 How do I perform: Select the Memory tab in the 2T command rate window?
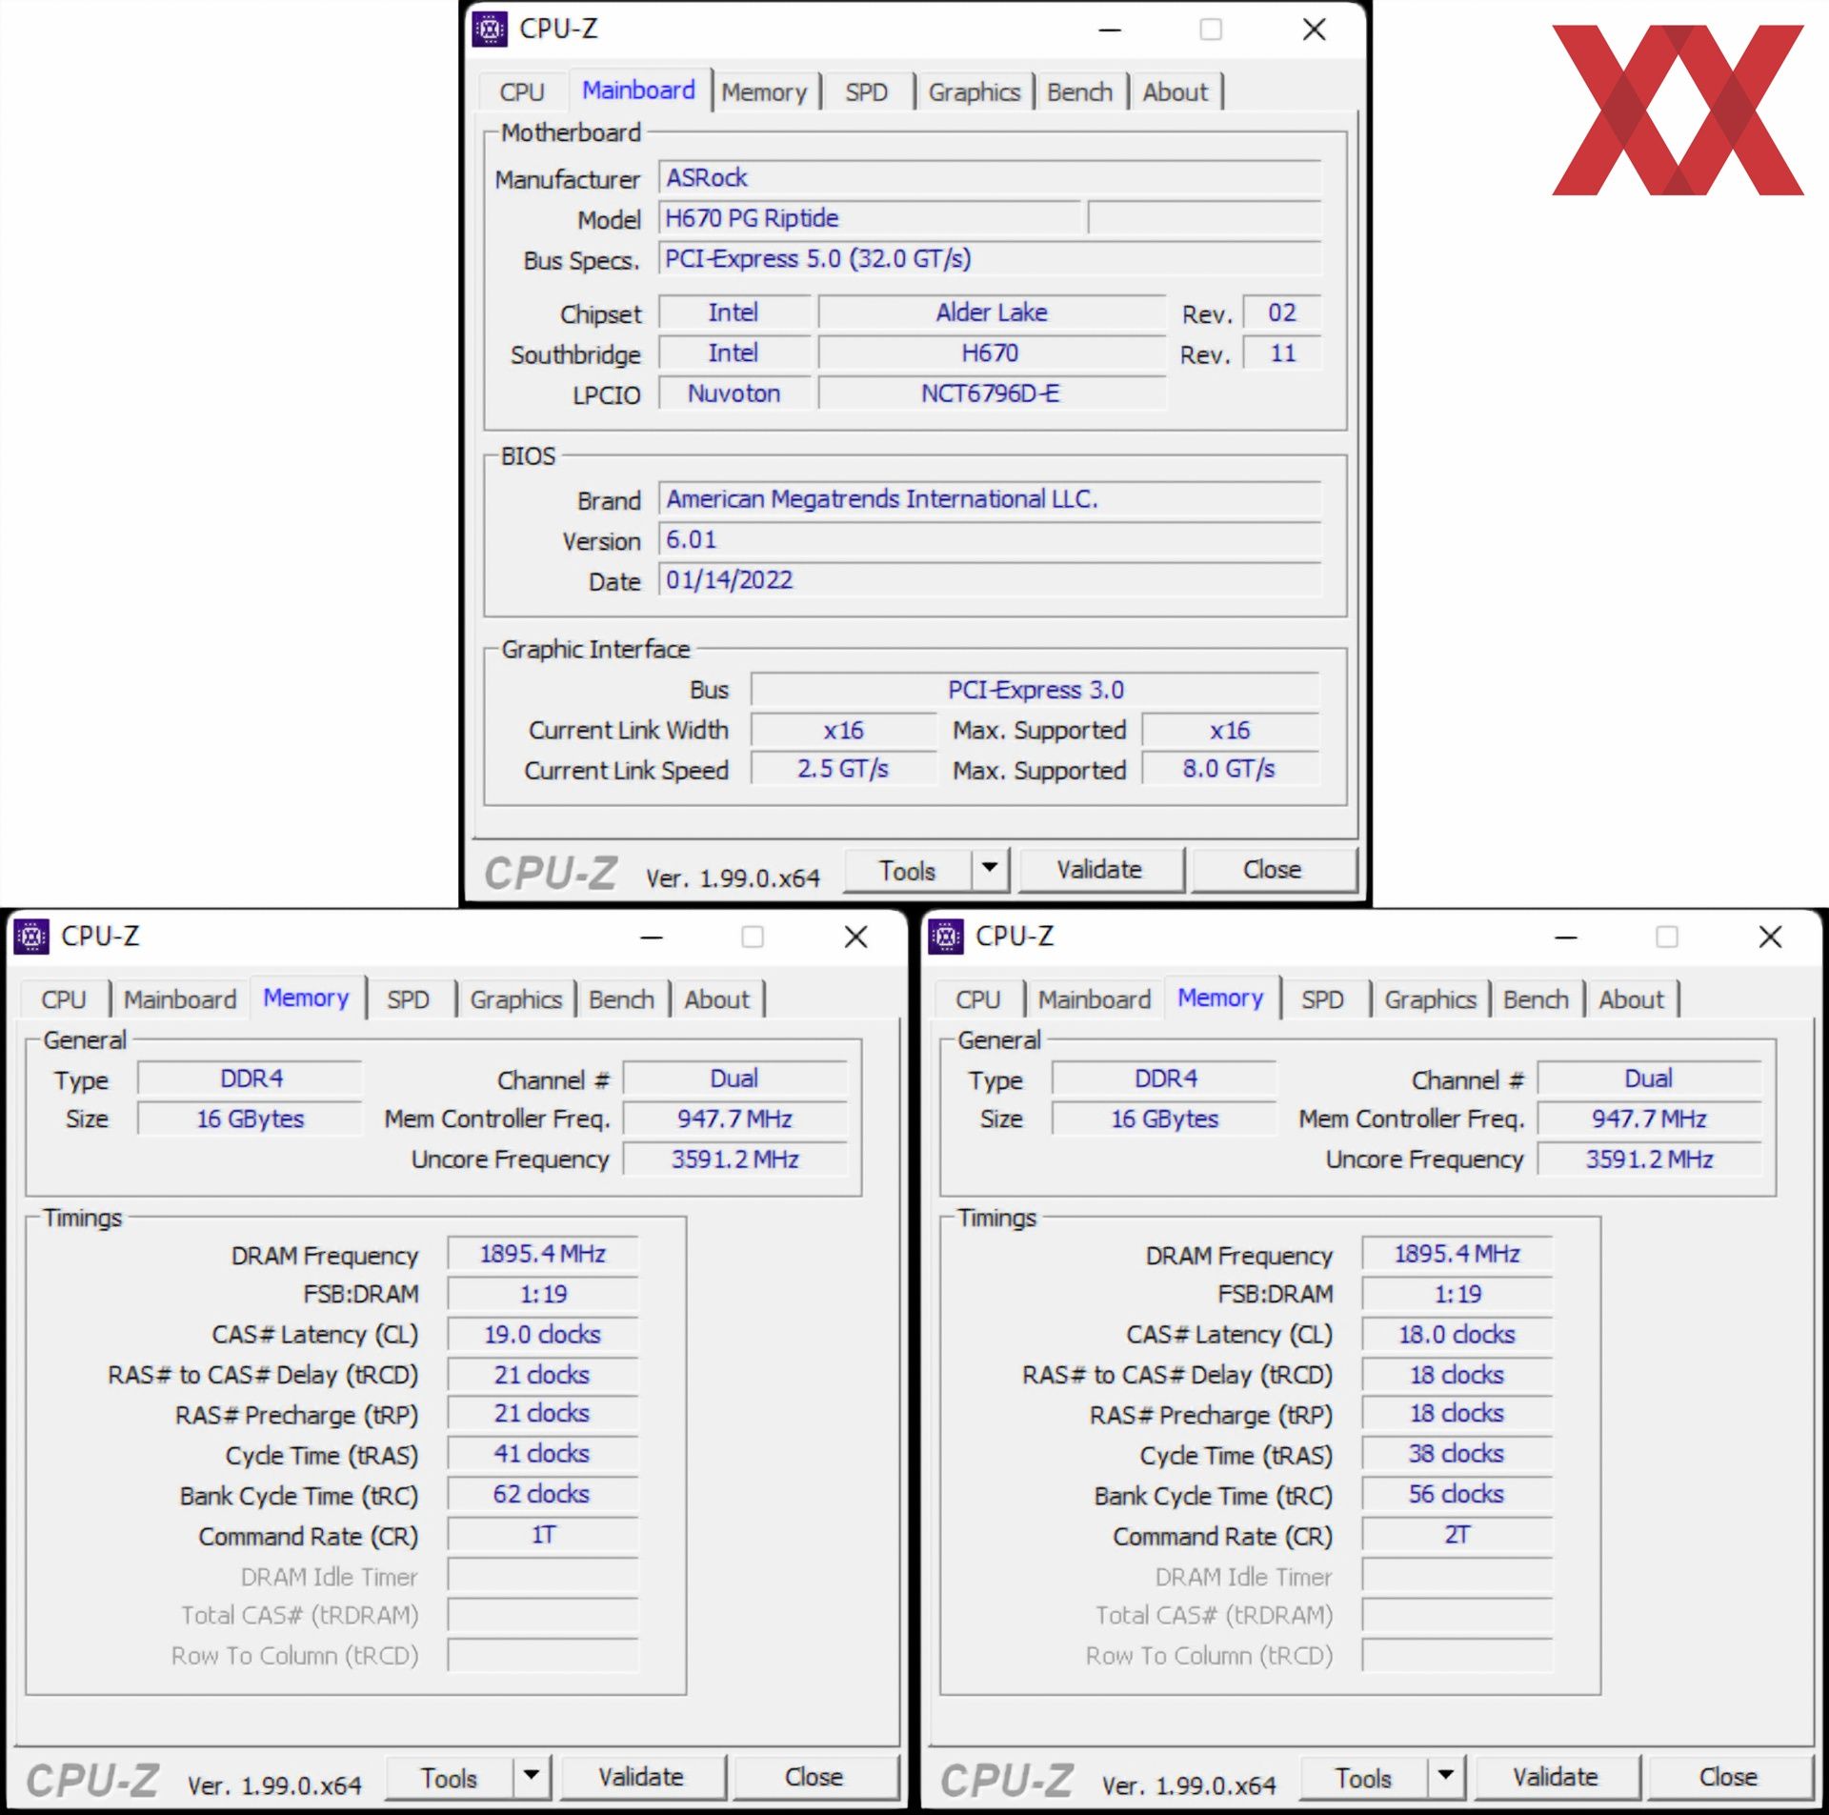pyautogui.click(x=1221, y=998)
